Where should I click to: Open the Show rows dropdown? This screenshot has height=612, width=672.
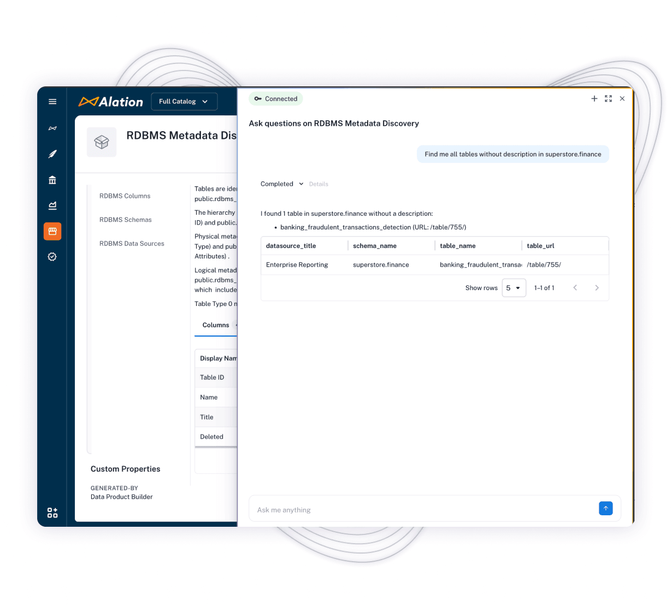tap(514, 287)
